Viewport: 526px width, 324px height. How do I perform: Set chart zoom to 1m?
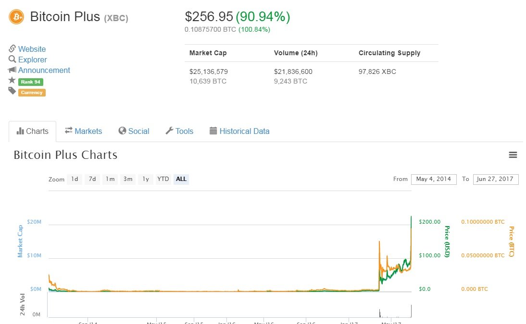(x=110, y=179)
